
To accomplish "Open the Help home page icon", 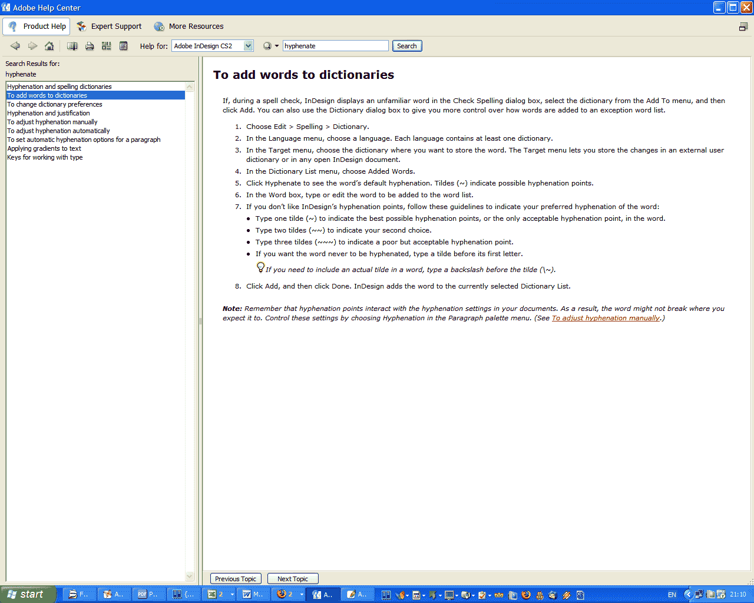I will click(x=49, y=46).
